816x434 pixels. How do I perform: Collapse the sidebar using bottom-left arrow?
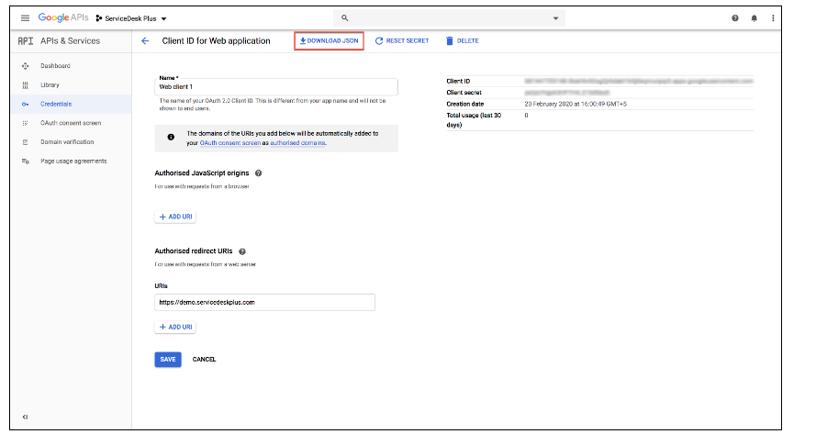25,417
